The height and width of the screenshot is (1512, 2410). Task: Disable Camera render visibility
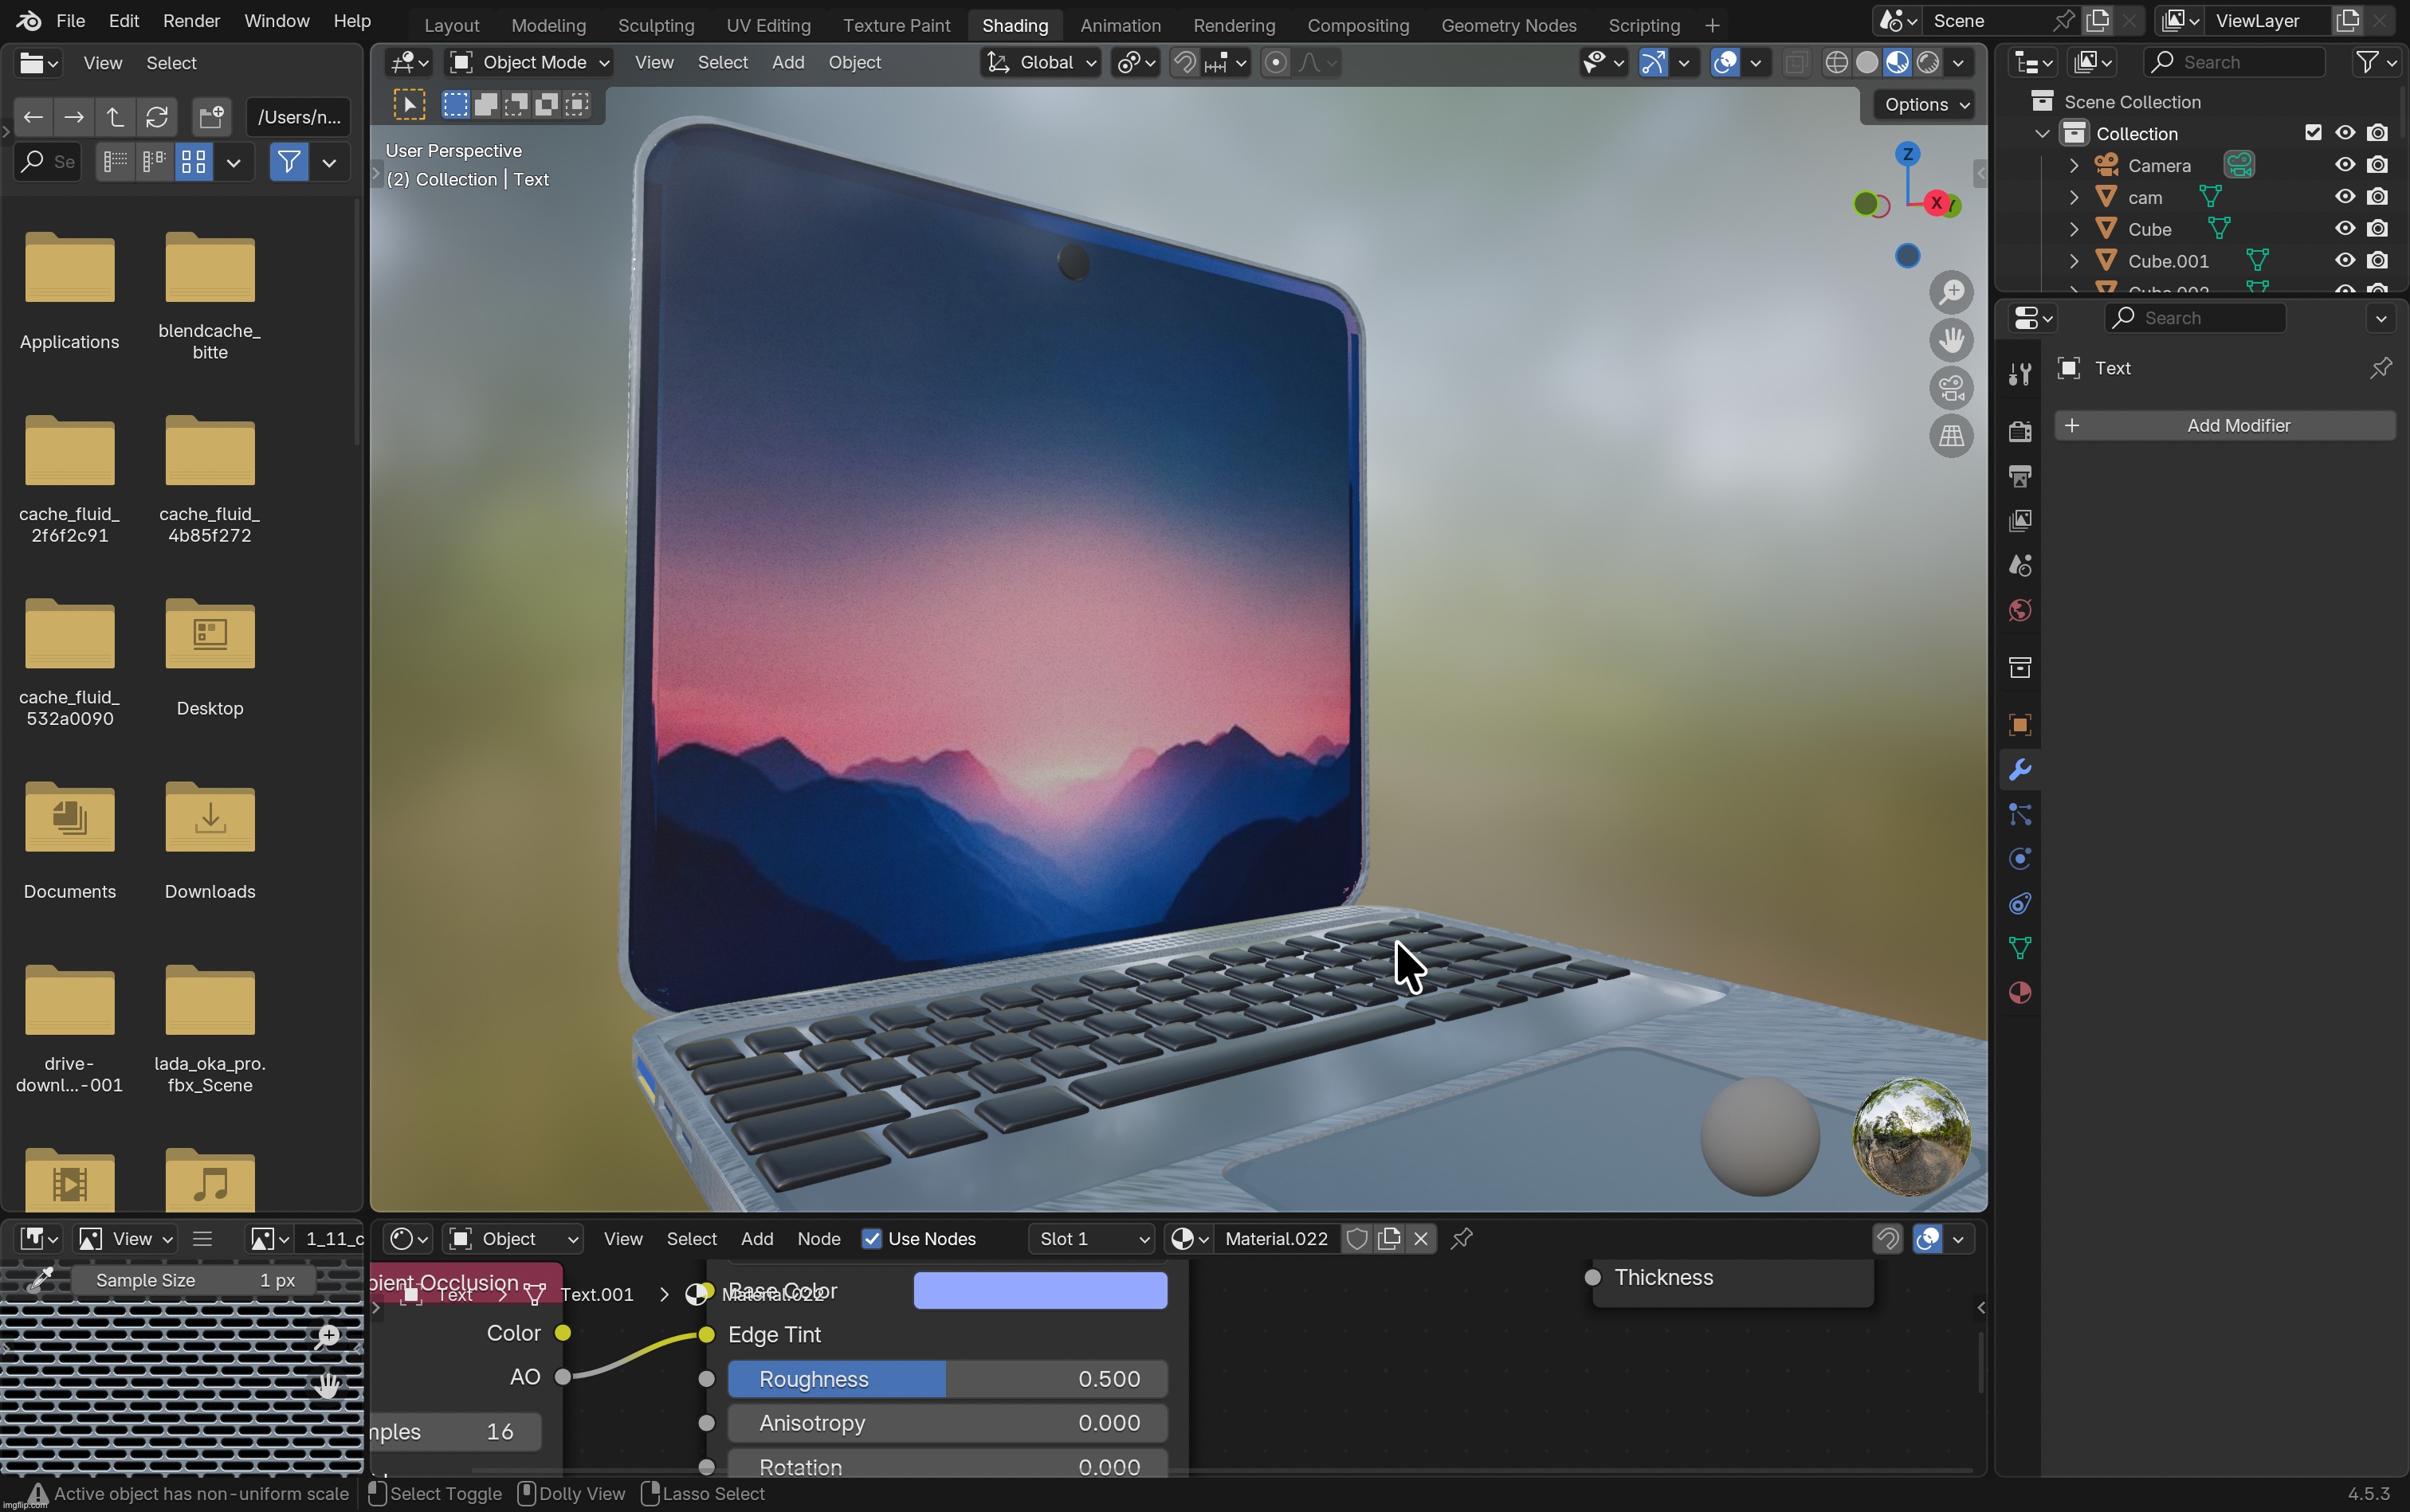tap(2378, 165)
